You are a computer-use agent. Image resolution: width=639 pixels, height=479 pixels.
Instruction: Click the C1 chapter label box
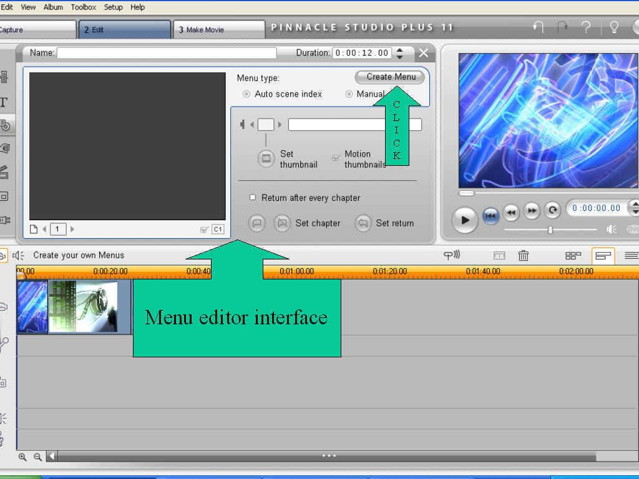[x=218, y=230]
